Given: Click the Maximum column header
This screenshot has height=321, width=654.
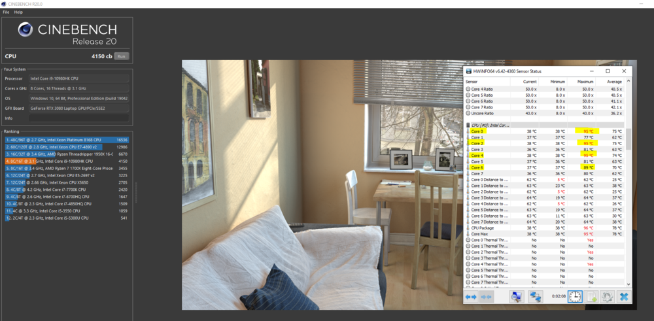Looking at the screenshot, I should 585,82.
